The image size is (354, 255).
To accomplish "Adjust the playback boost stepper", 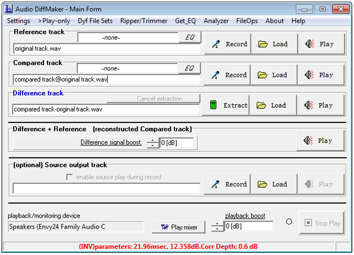I will pyautogui.click(x=217, y=227).
